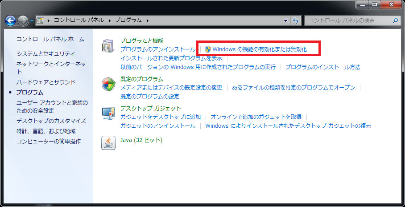
Task: Go to コントロール パネル ホーム
Action: tap(50, 39)
